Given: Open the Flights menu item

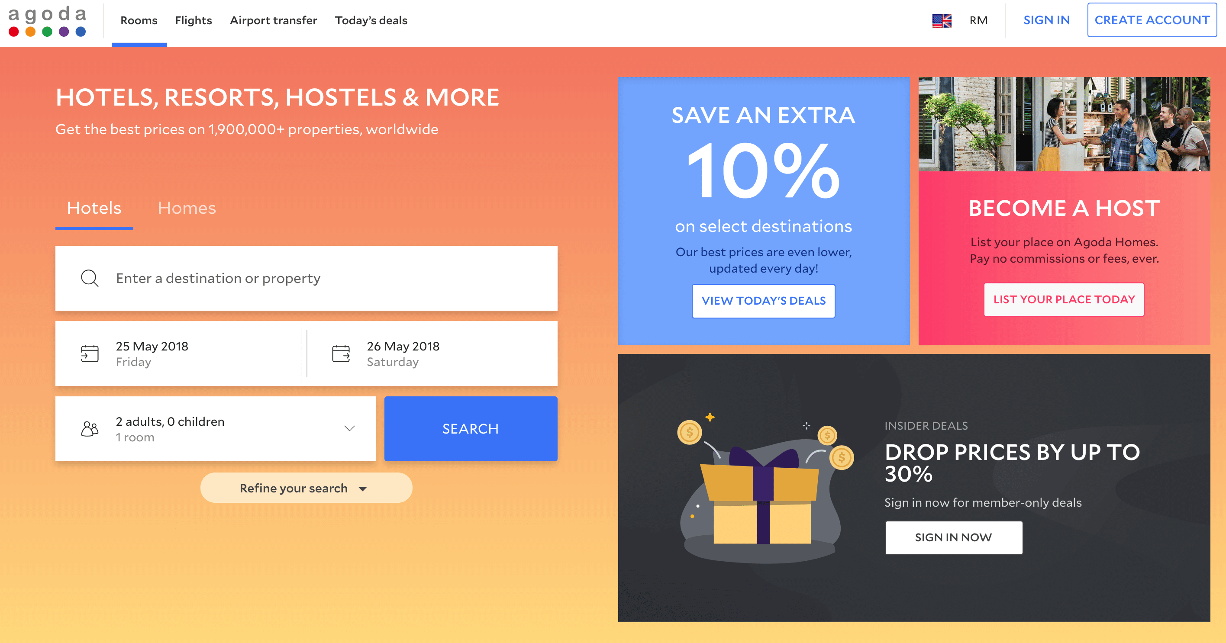Looking at the screenshot, I should click(x=193, y=20).
